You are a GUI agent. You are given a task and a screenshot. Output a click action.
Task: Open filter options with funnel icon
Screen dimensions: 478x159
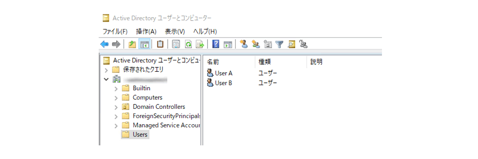click(279, 44)
